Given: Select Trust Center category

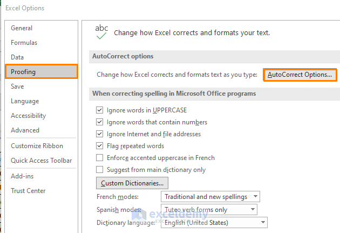Looking at the screenshot, I should coord(28,191).
